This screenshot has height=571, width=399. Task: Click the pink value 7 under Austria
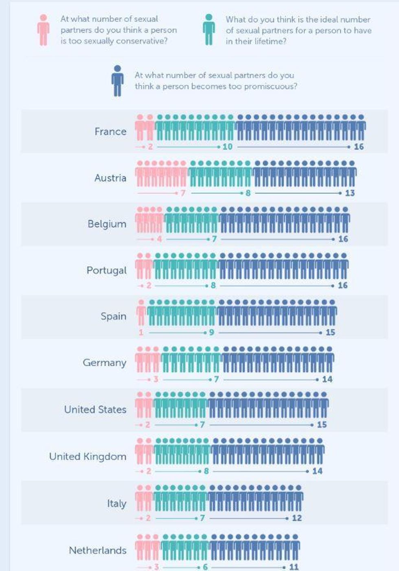183,193
